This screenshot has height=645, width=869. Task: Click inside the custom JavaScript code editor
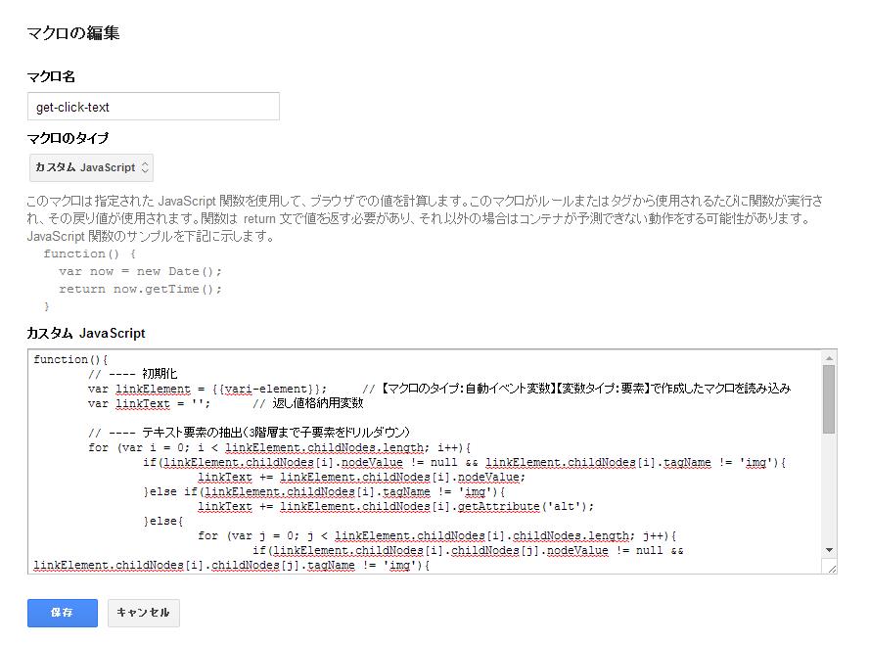tap(425, 461)
